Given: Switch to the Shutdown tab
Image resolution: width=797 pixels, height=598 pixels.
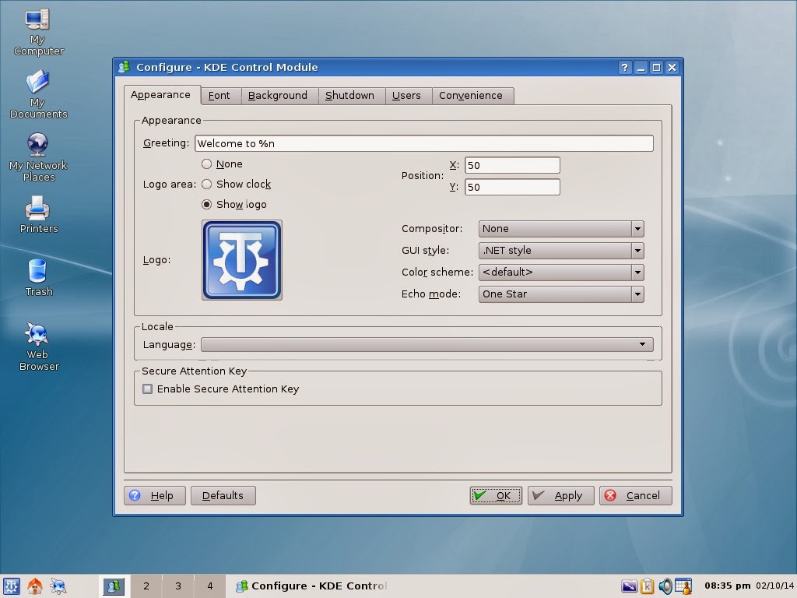Looking at the screenshot, I should coord(351,95).
